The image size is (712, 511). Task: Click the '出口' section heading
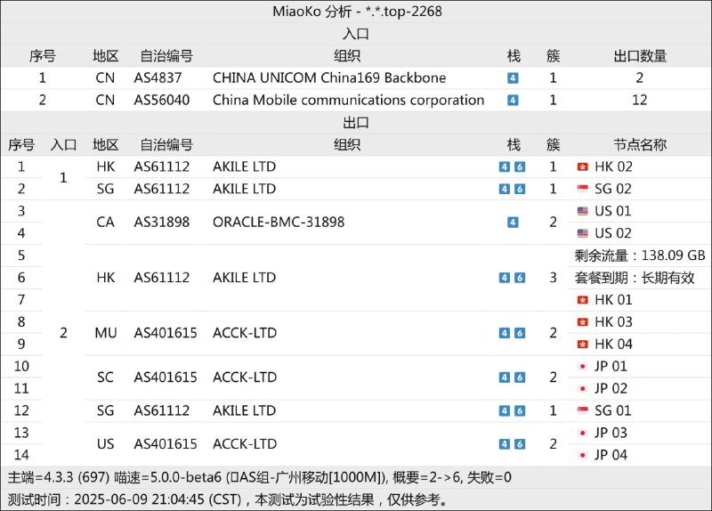356,123
